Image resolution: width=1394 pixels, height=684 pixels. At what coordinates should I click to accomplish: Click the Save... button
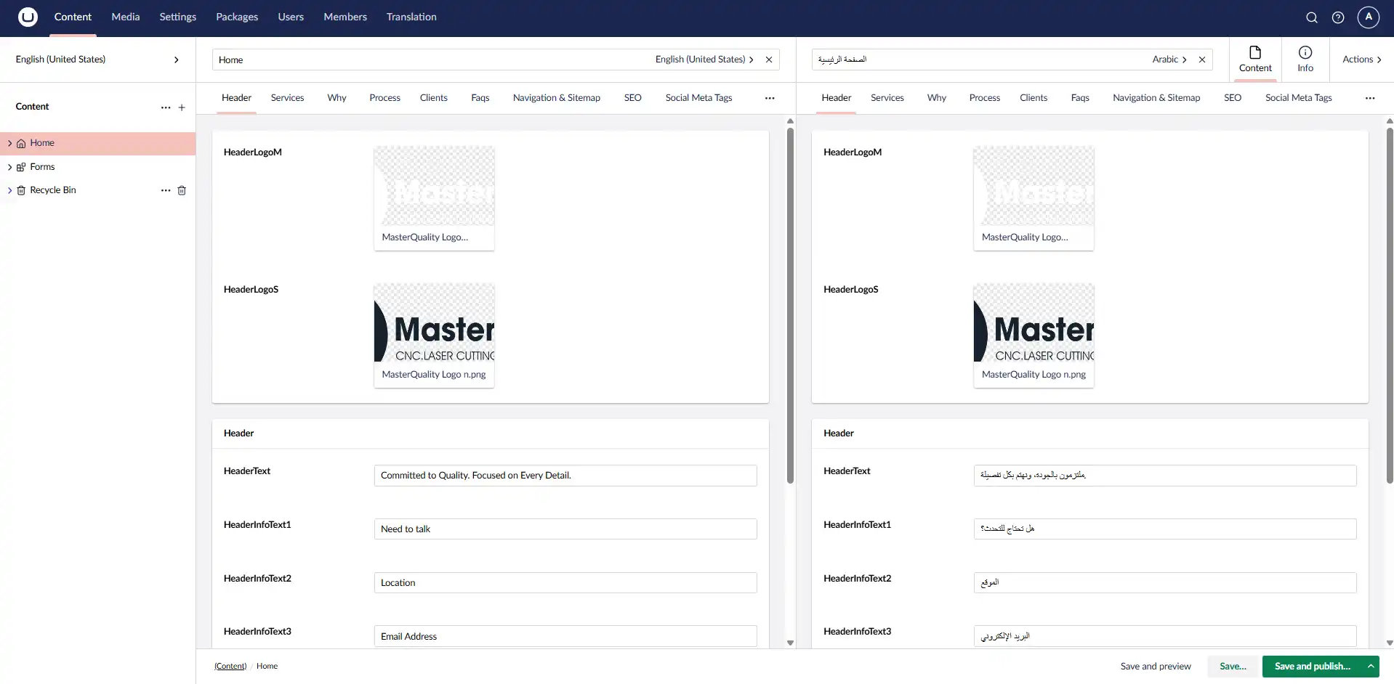pos(1233,666)
